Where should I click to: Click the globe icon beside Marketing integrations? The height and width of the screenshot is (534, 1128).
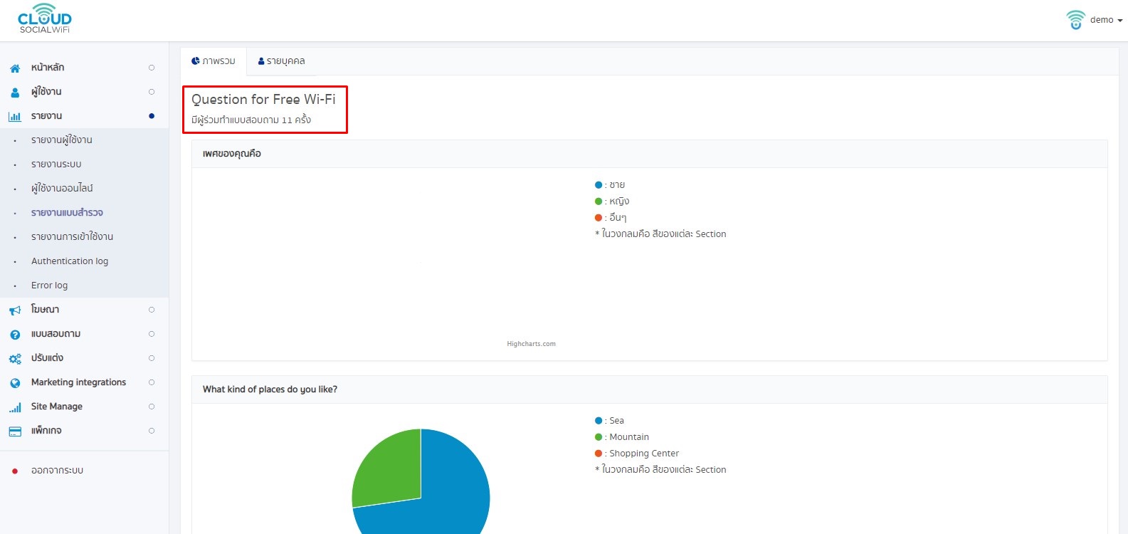pos(15,383)
